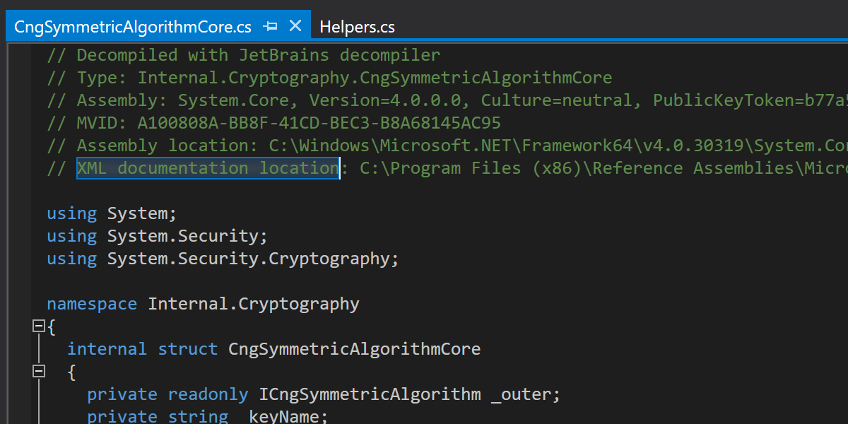The height and width of the screenshot is (424, 848).
Task: Click the "internal" keyword before struct
Action: [107, 349]
